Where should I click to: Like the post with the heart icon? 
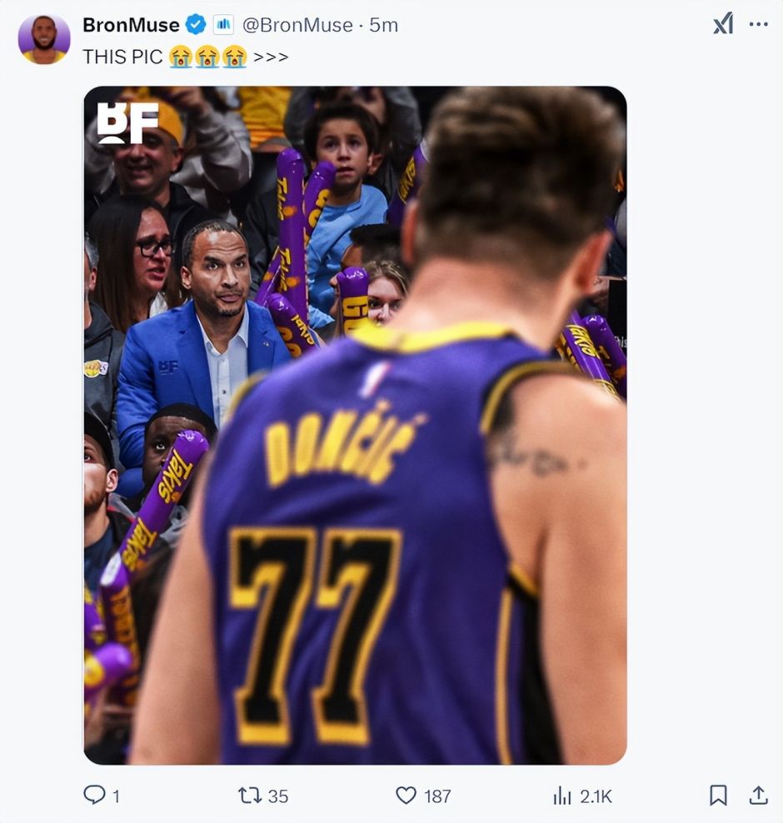pos(406,796)
